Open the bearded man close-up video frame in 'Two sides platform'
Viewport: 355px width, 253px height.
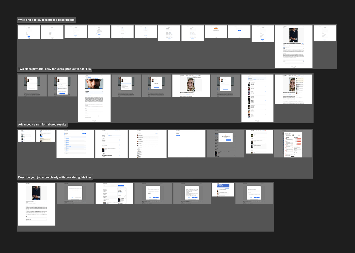[x=94, y=98]
